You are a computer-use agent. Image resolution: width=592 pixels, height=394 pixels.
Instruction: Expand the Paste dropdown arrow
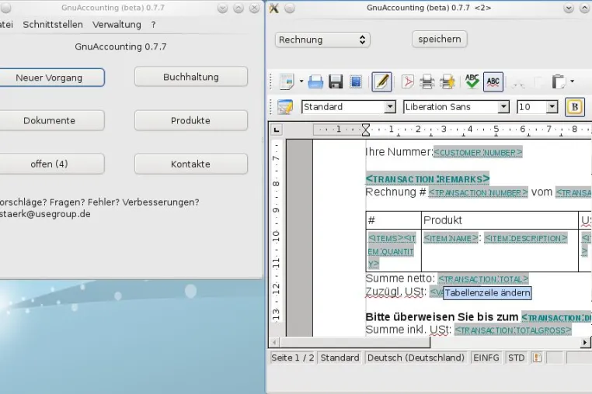coord(573,81)
